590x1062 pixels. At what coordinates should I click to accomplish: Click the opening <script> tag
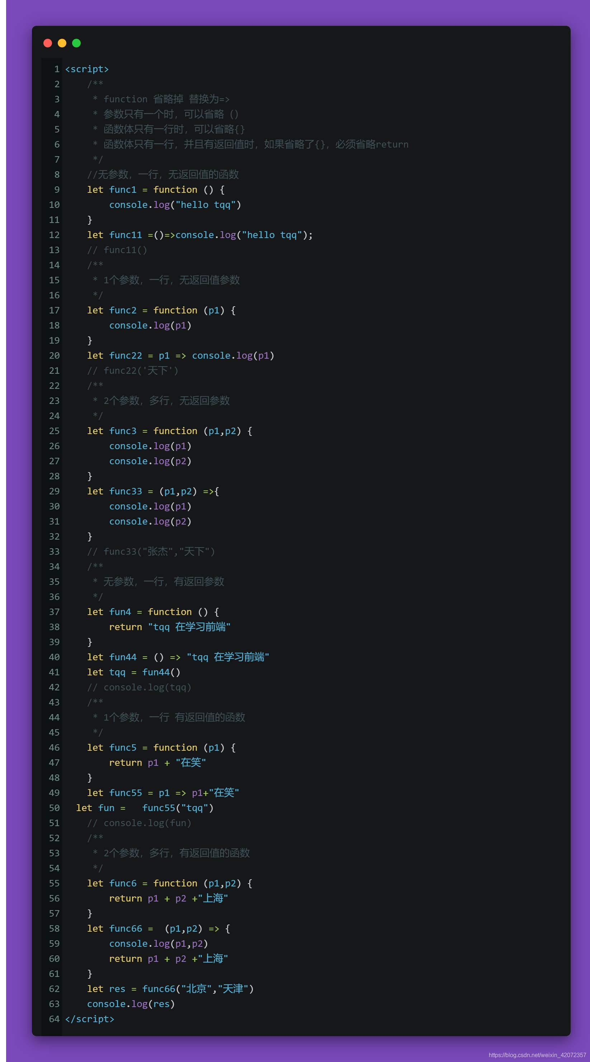coord(87,69)
